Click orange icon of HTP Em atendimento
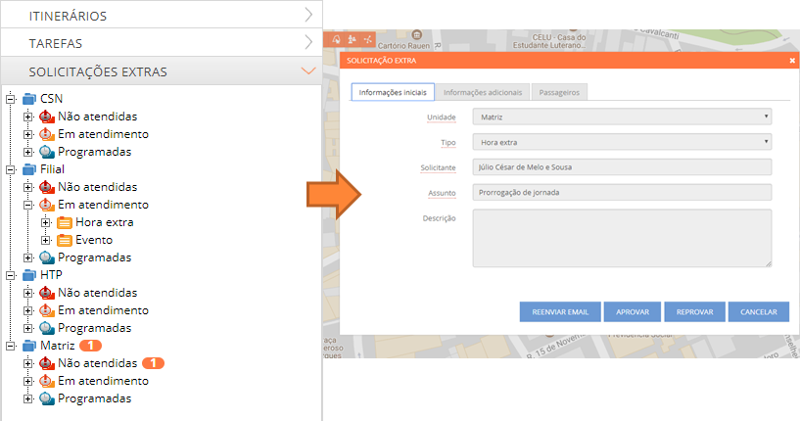 pos(47,310)
